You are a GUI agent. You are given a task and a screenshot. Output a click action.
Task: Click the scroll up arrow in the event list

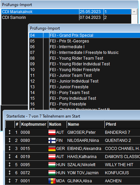pyautogui.click(x=134, y=12)
